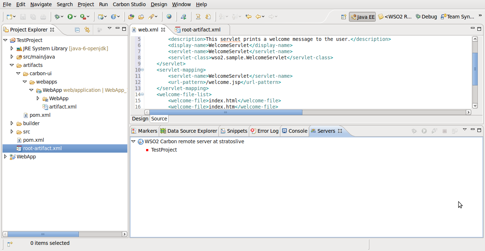Click the Collapse All icon in Project Explorer
The image size is (485, 251).
[77, 30]
